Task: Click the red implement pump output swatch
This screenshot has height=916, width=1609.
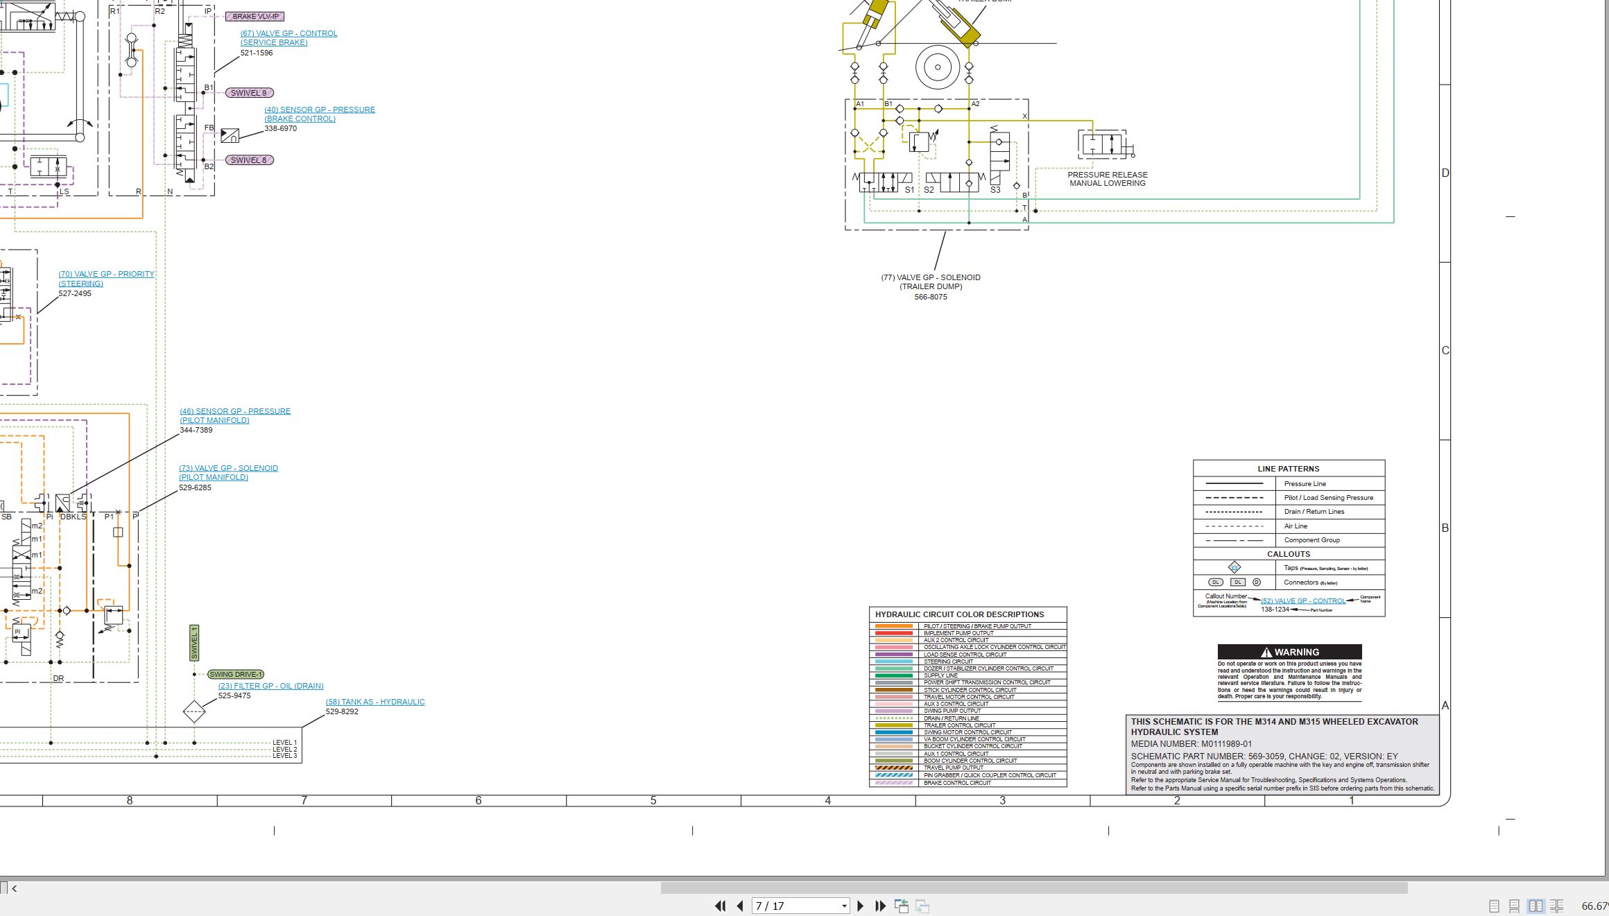Action: click(x=894, y=633)
